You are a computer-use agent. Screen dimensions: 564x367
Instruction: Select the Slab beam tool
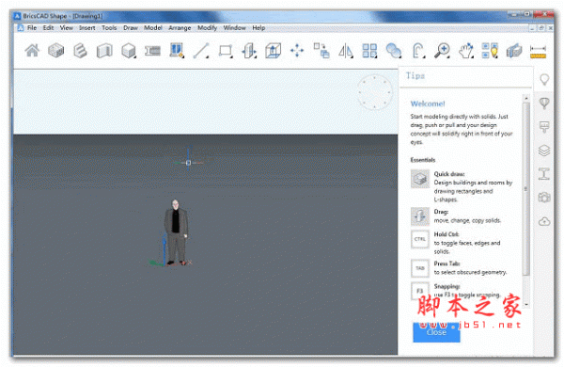(x=152, y=51)
